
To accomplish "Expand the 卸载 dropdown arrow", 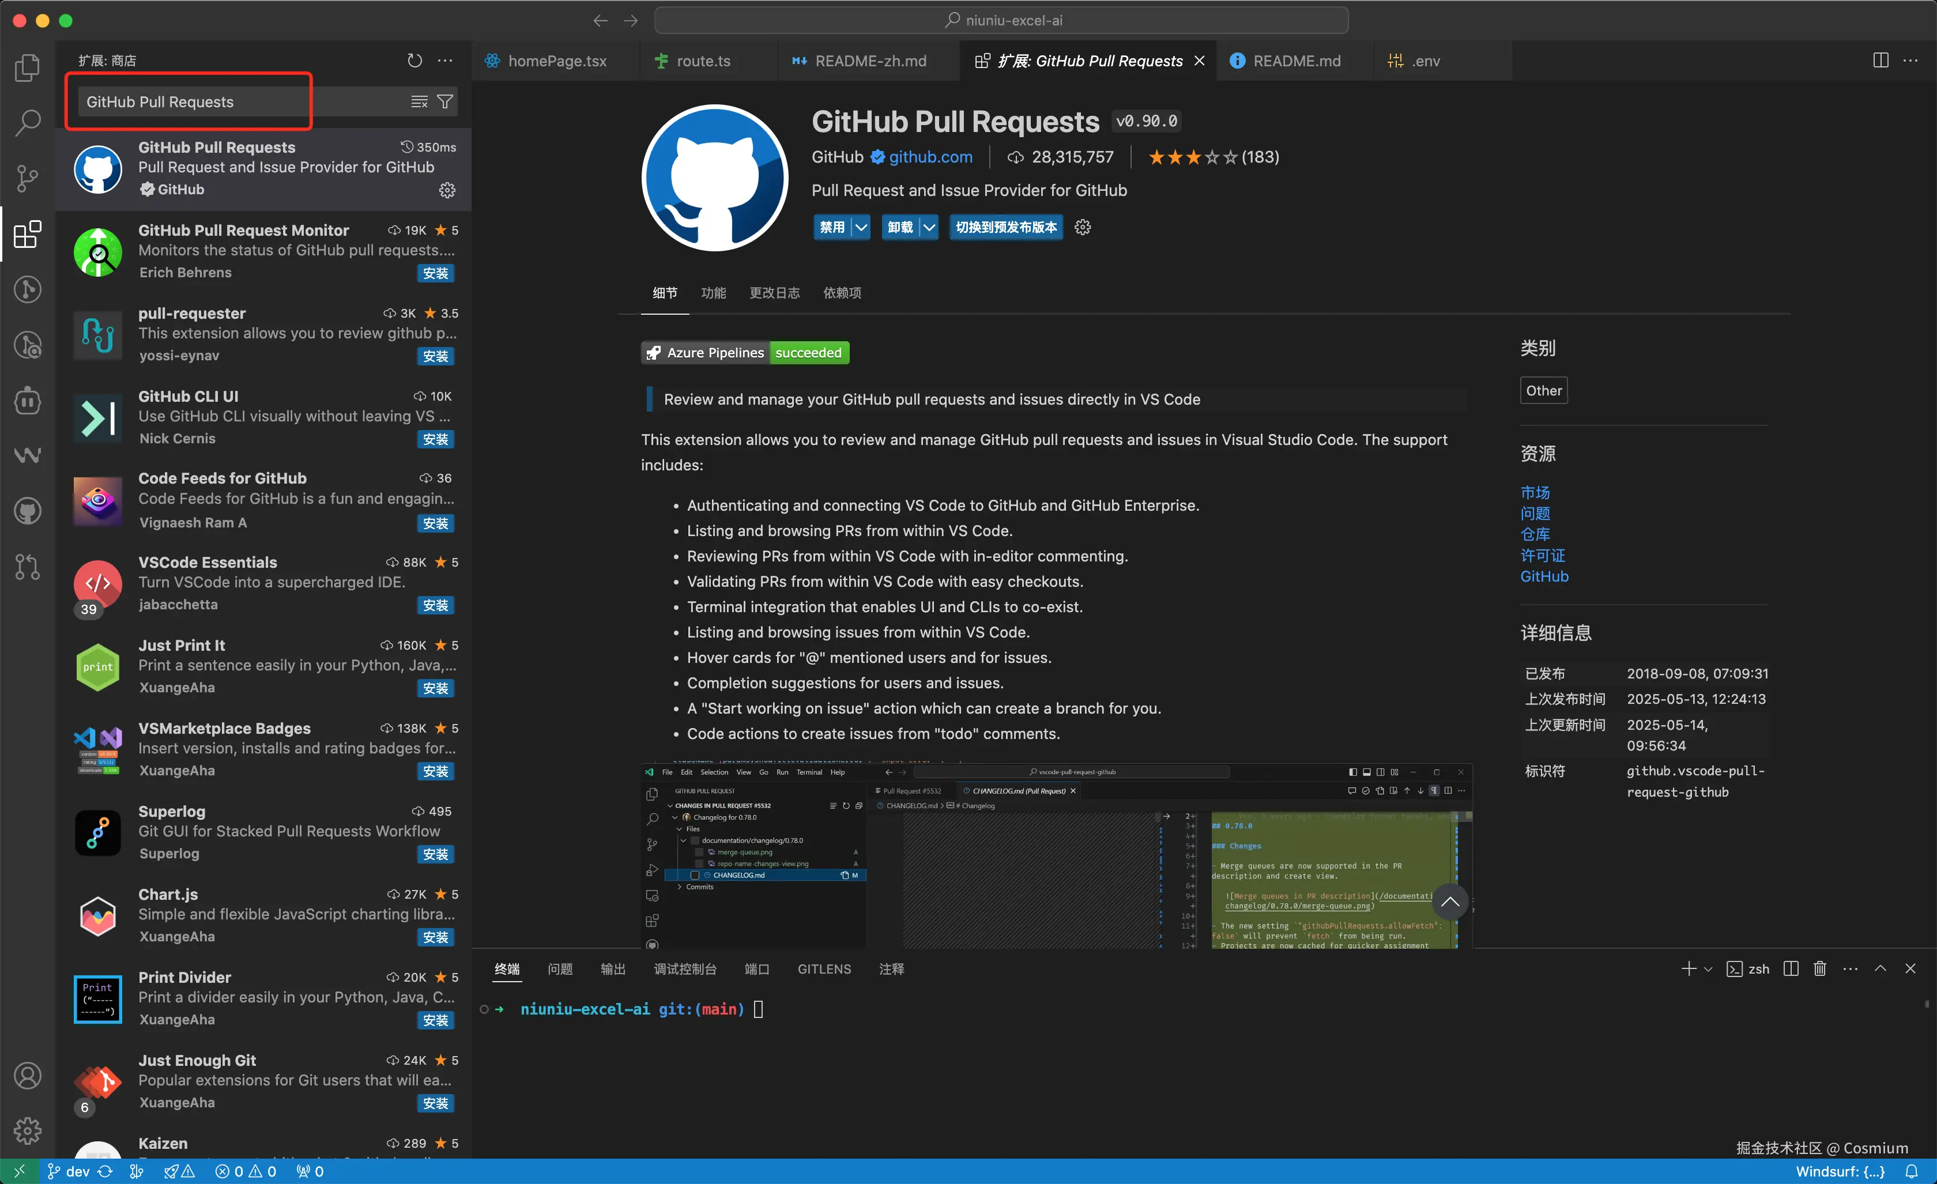I will tap(928, 227).
